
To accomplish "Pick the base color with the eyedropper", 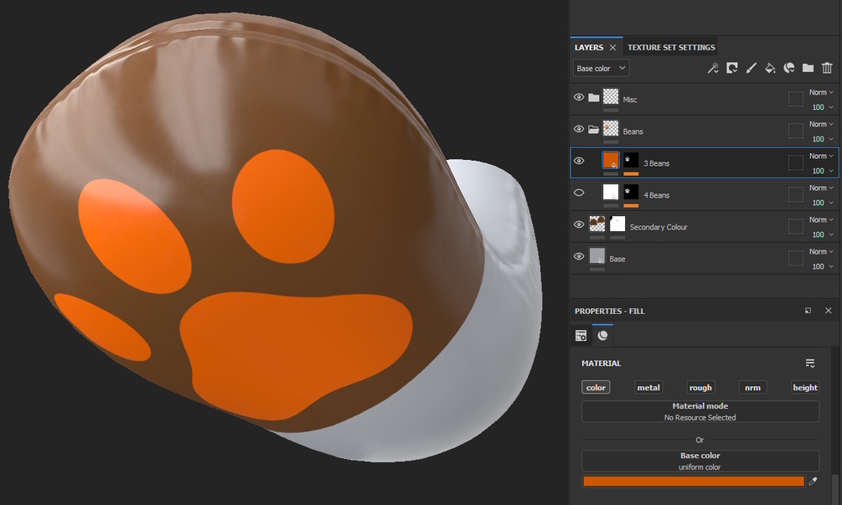I will pos(813,482).
